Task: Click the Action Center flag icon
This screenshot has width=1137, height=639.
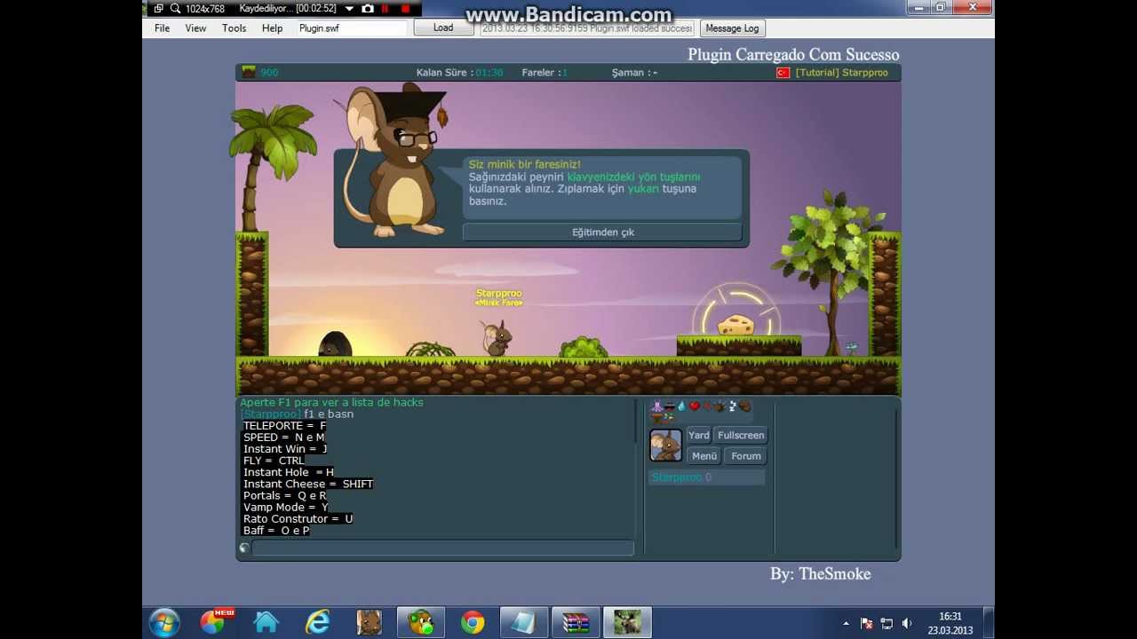Action: pyautogui.click(x=866, y=623)
